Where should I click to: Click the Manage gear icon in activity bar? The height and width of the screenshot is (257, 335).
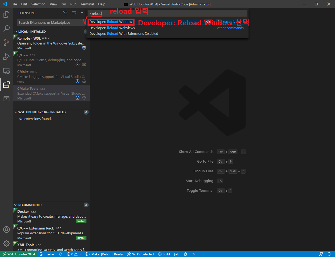6,244
